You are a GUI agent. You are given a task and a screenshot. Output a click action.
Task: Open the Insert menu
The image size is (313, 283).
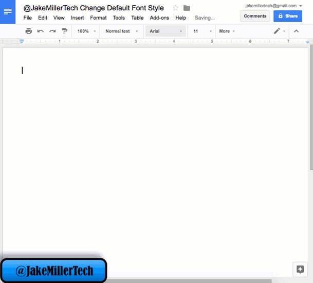[x=77, y=18]
